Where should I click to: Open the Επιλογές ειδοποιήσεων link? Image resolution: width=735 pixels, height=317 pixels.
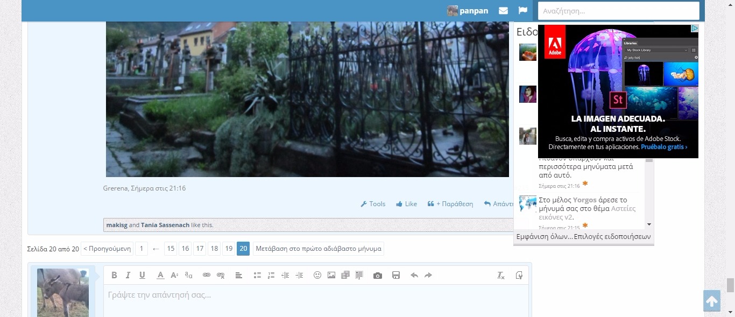click(x=612, y=237)
